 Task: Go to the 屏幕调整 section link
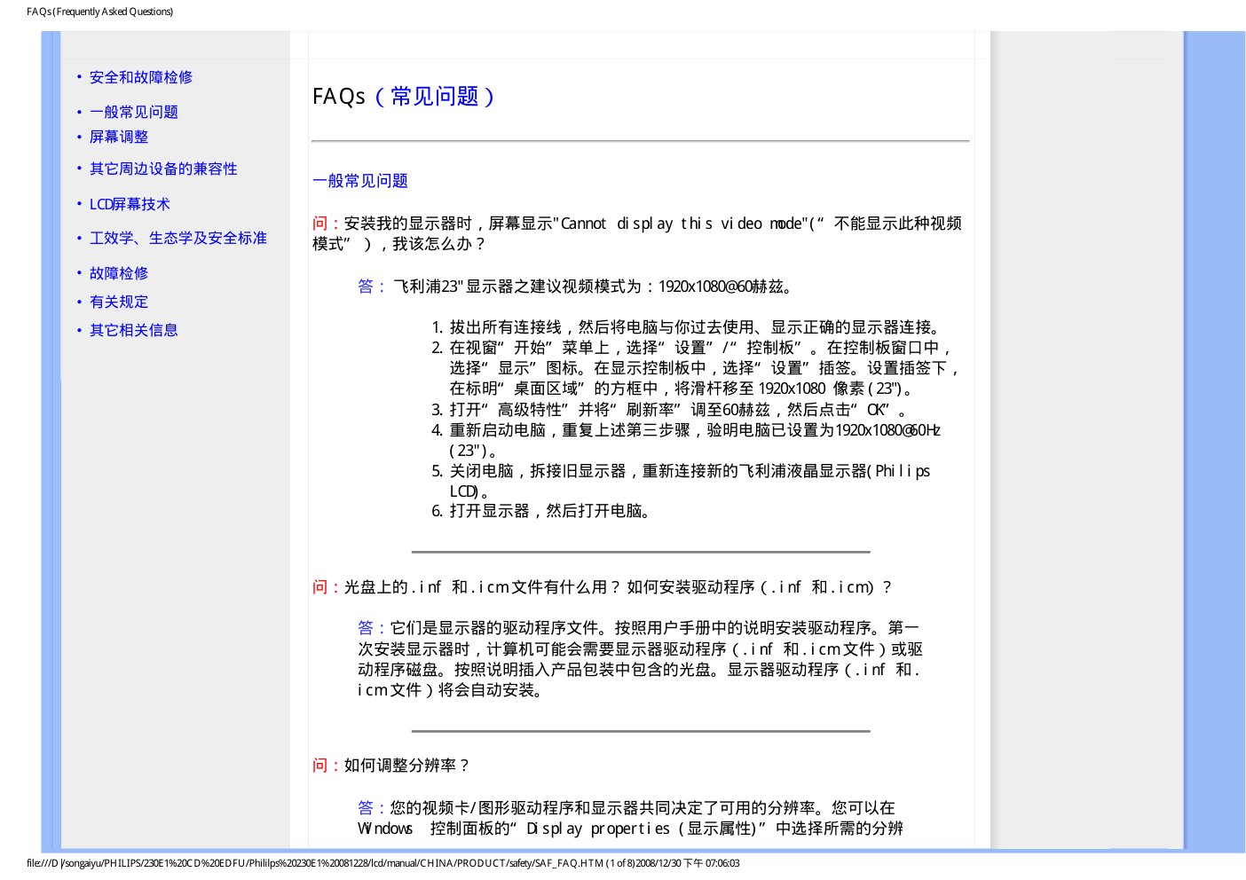119,137
